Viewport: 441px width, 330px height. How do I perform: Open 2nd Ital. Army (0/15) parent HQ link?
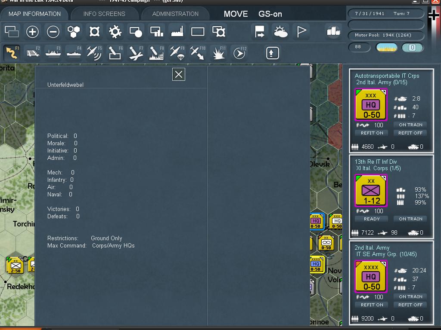point(382,82)
